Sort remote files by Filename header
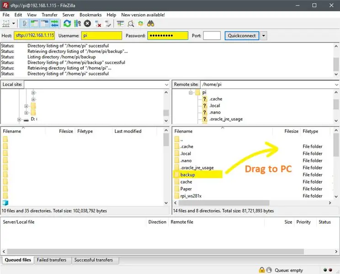The image size is (340, 274). (x=183, y=131)
